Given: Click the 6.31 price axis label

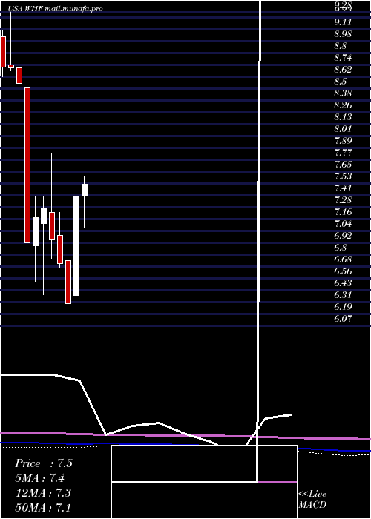Looking at the screenshot, I should (x=343, y=295).
